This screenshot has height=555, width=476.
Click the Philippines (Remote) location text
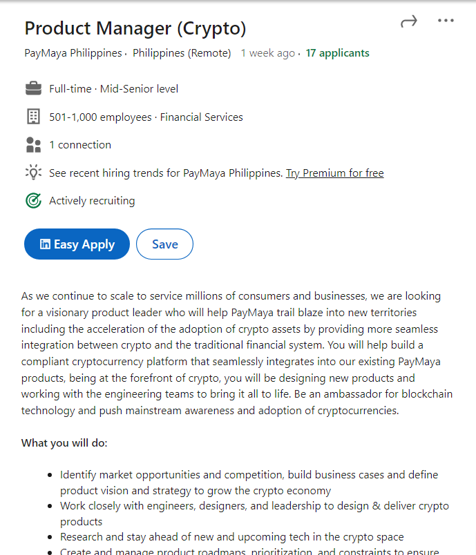(x=182, y=53)
